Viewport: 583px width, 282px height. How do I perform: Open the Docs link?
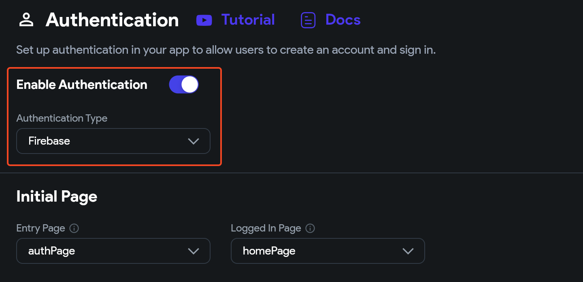[x=343, y=20]
